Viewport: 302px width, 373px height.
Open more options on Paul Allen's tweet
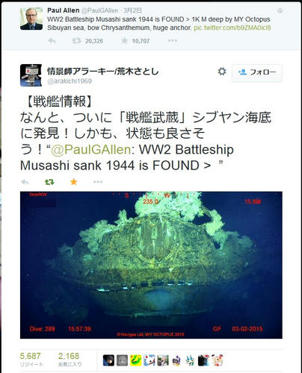point(173,40)
